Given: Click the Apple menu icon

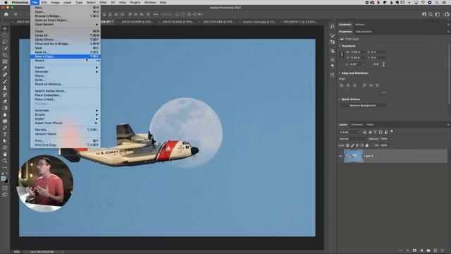Looking at the screenshot, I should tap(6, 2).
